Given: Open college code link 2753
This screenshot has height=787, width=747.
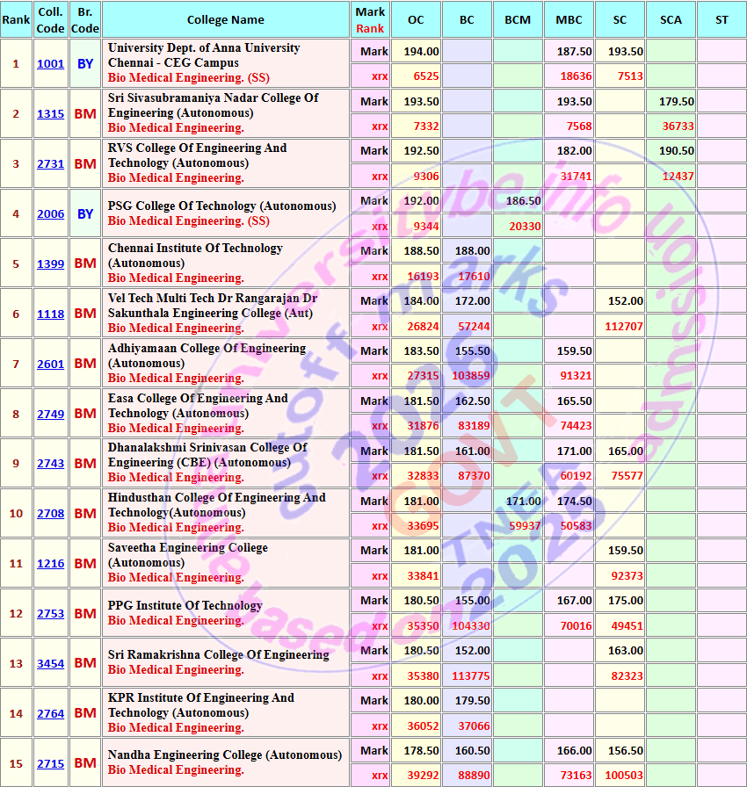Looking at the screenshot, I should click(50, 613).
